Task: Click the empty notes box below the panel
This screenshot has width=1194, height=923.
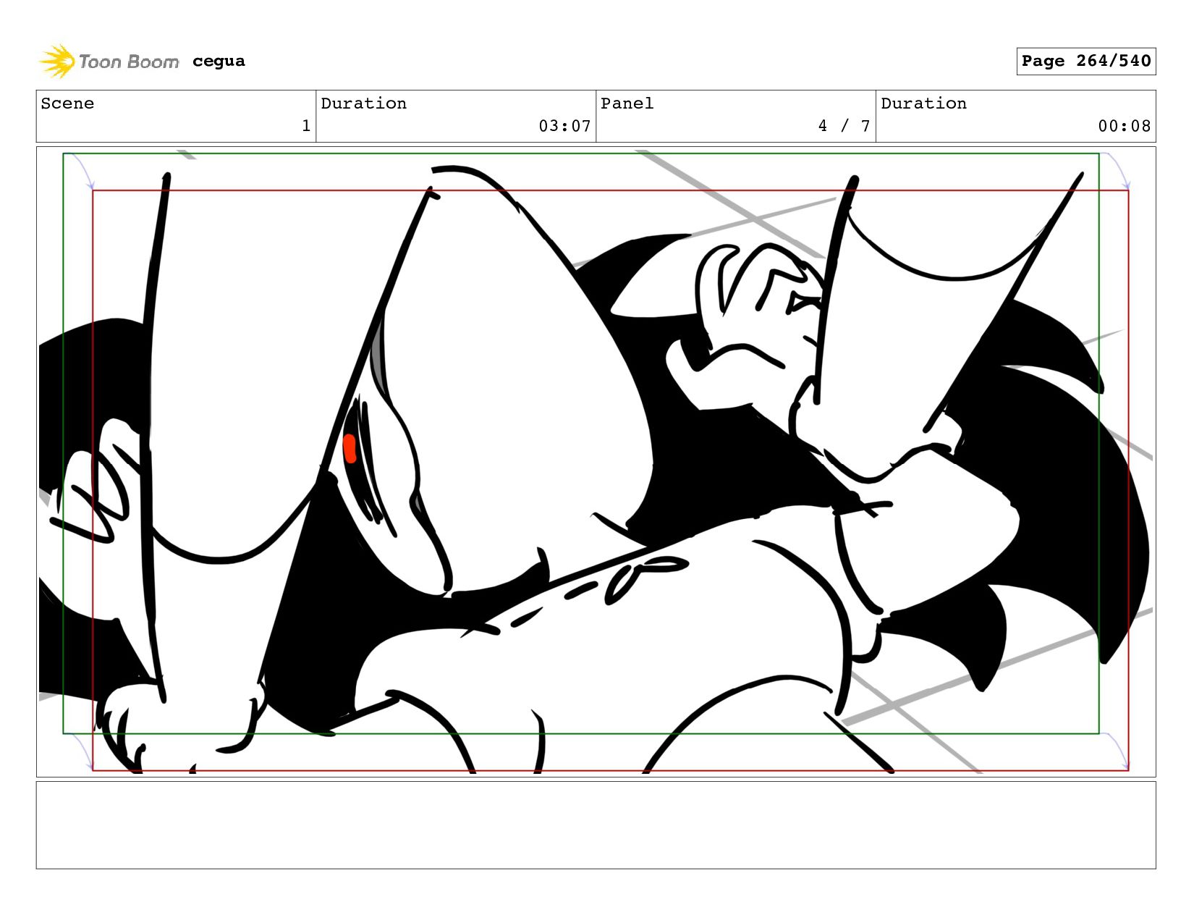Action: 596,825
